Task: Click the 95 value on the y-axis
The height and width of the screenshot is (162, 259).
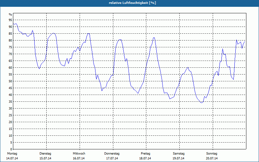Action: [x=10, y=20]
